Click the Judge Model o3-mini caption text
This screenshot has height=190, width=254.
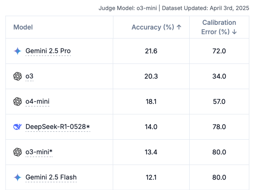(x=127, y=8)
